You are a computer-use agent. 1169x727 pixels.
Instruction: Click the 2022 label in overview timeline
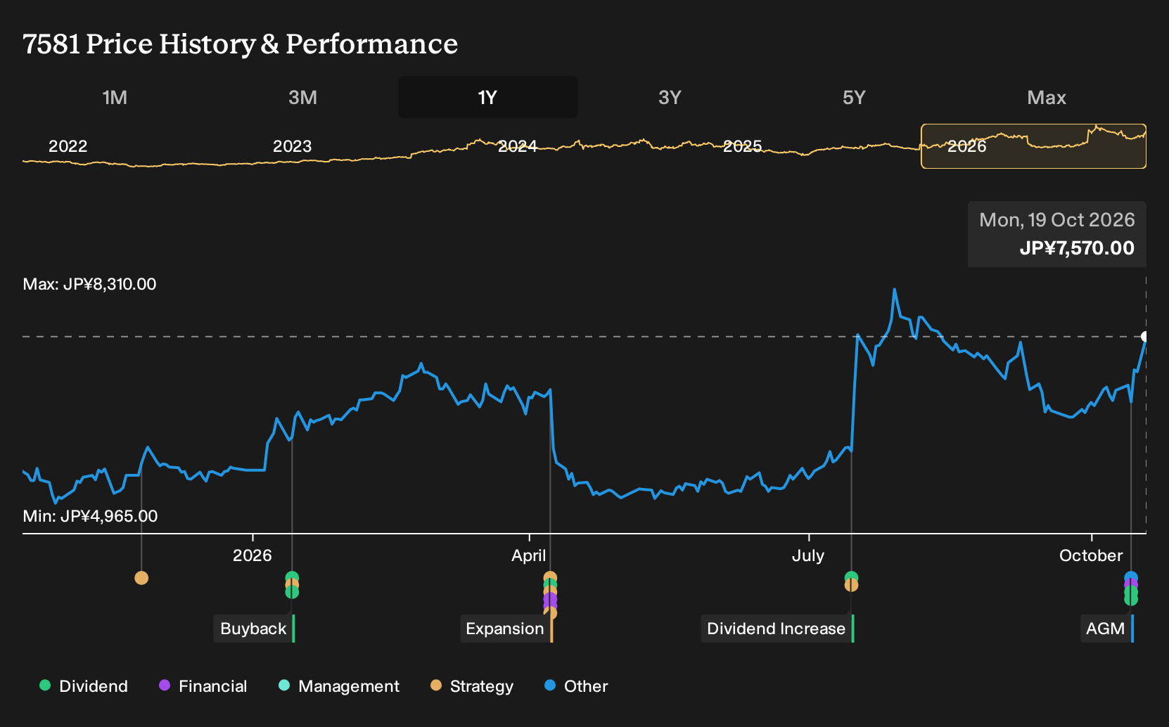tap(68, 146)
